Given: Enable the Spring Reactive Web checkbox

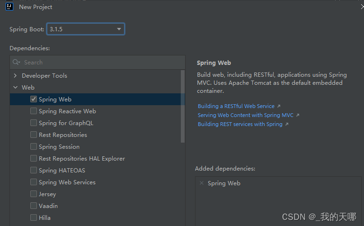Looking at the screenshot, I should point(34,111).
